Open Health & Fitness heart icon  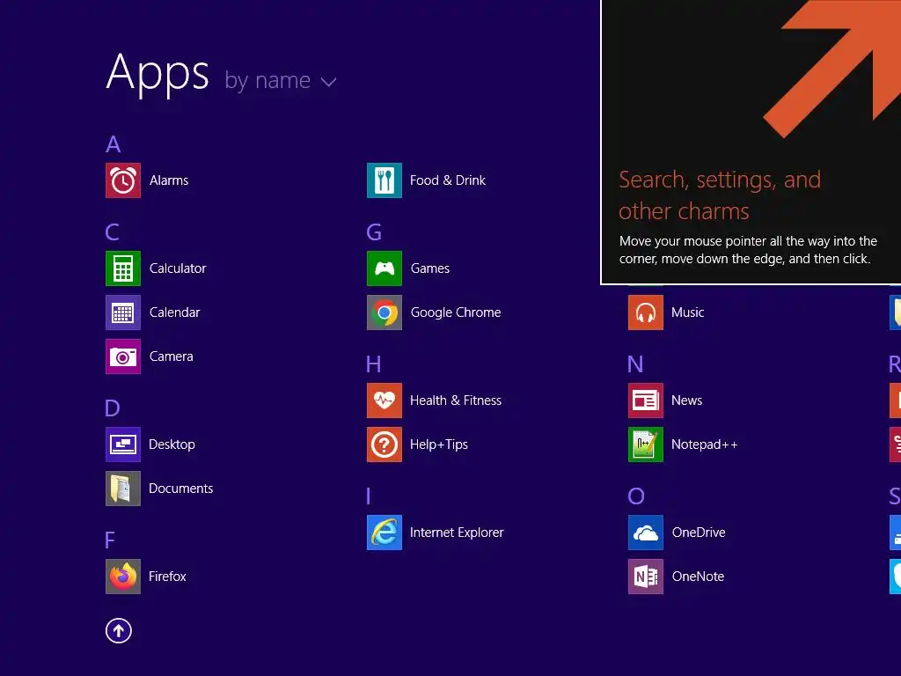(x=385, y=400)
